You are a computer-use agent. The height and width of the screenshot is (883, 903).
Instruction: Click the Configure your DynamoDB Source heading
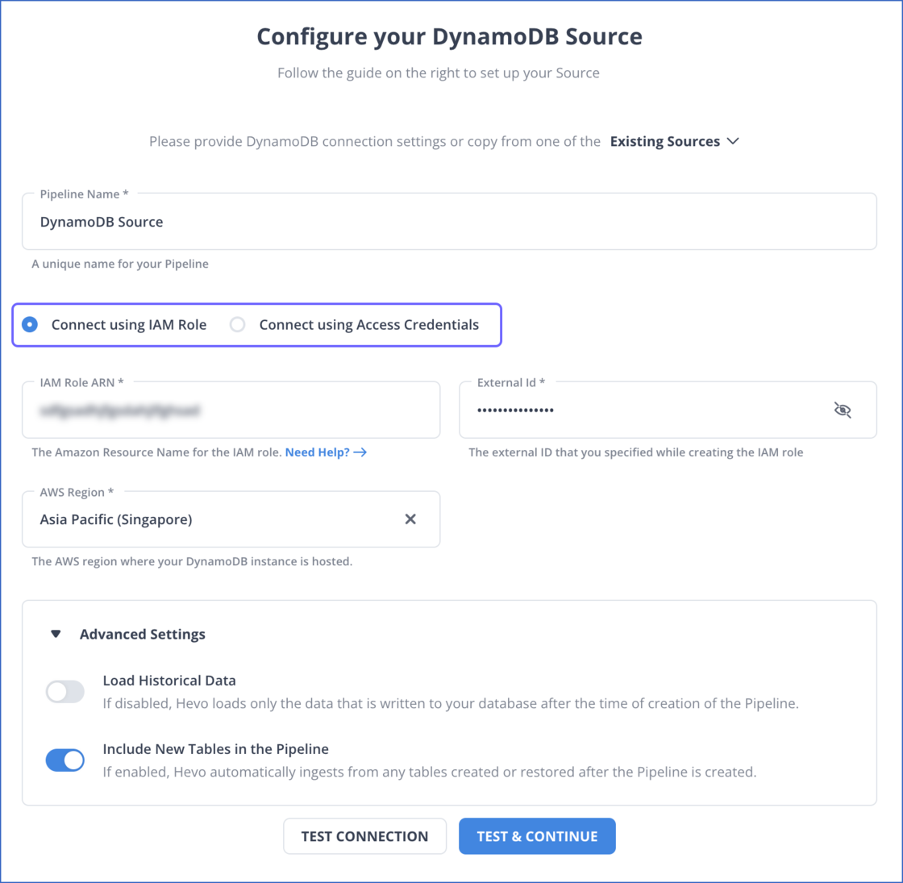click(x=449, y=35)
